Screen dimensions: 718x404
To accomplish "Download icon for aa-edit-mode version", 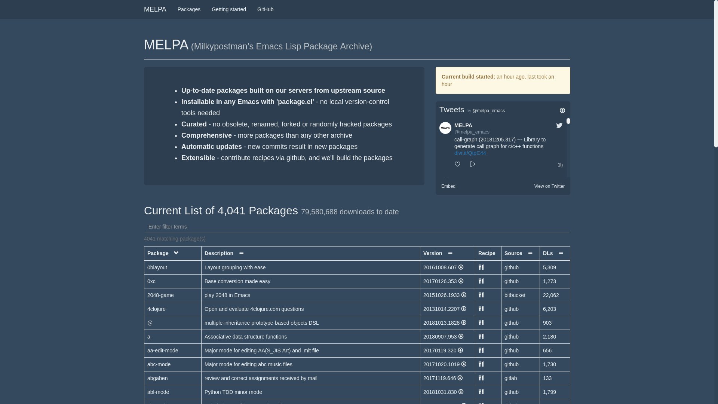I will [x=460, y=351].
